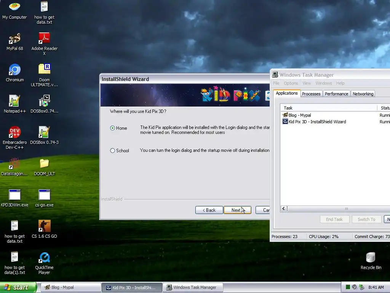Viewport: 390px width, 293px height.
Task: Switch to the Performance tab
Action: [x=336, y=94]
